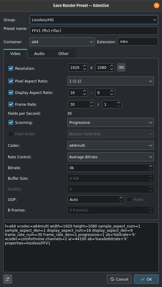This screenshot has width=162, height=287.
Task: Enable the Fixed GOP checkbox
Action: [129, 199]
